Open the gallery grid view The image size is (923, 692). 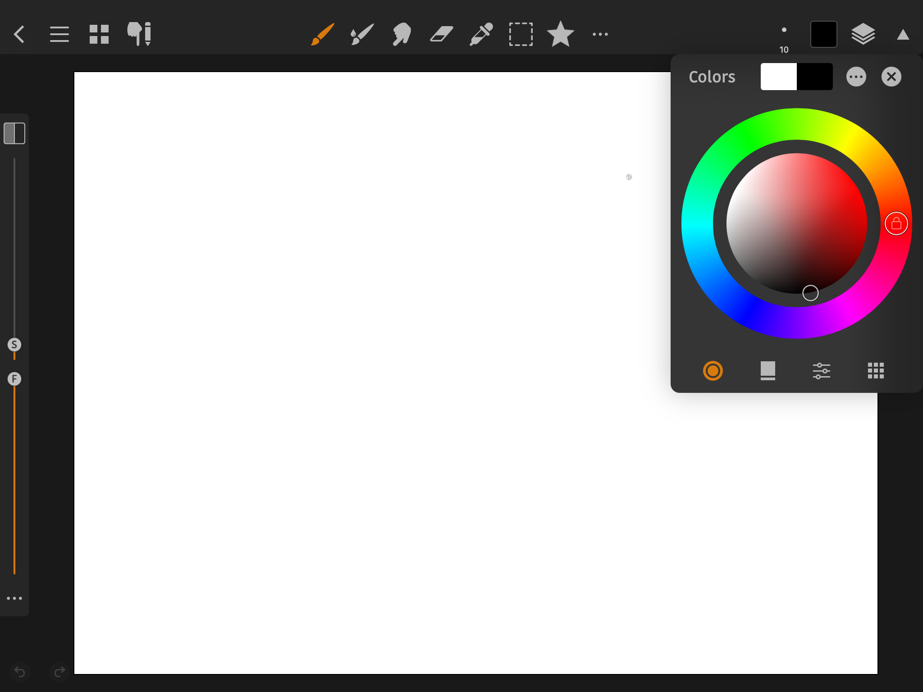(x=99, y=34)
